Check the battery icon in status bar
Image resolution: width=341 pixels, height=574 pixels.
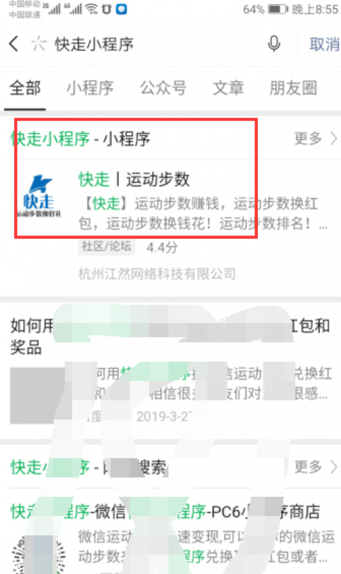tap(278, 9)
